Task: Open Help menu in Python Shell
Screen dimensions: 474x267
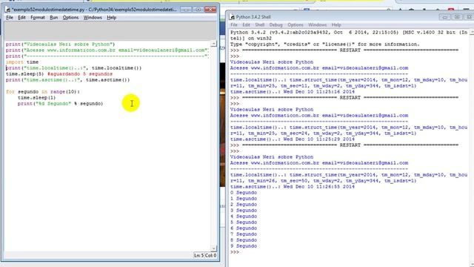Action: [x=336, y=24]
